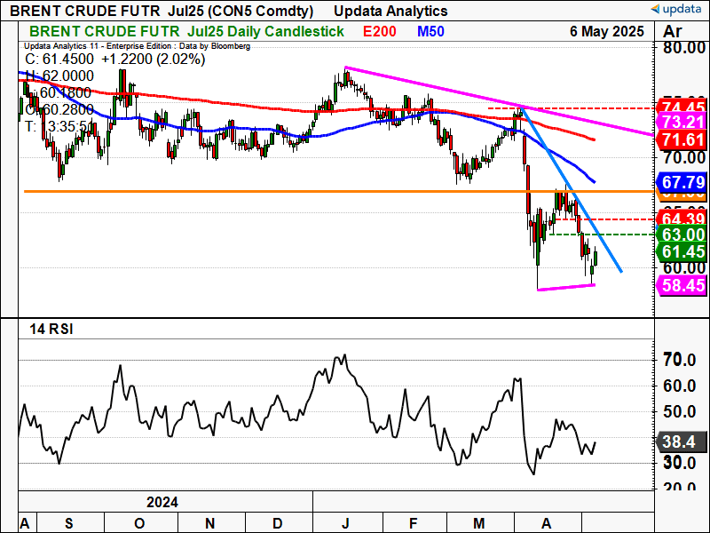Screen dimensions: 710x533
Task: Click the Ar scale label
Action: click(672, 31)
